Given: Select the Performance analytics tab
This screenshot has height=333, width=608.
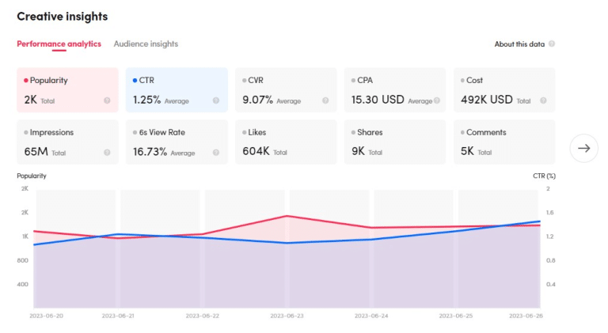Looking at the screenshot, I should (x=59, y=44).
